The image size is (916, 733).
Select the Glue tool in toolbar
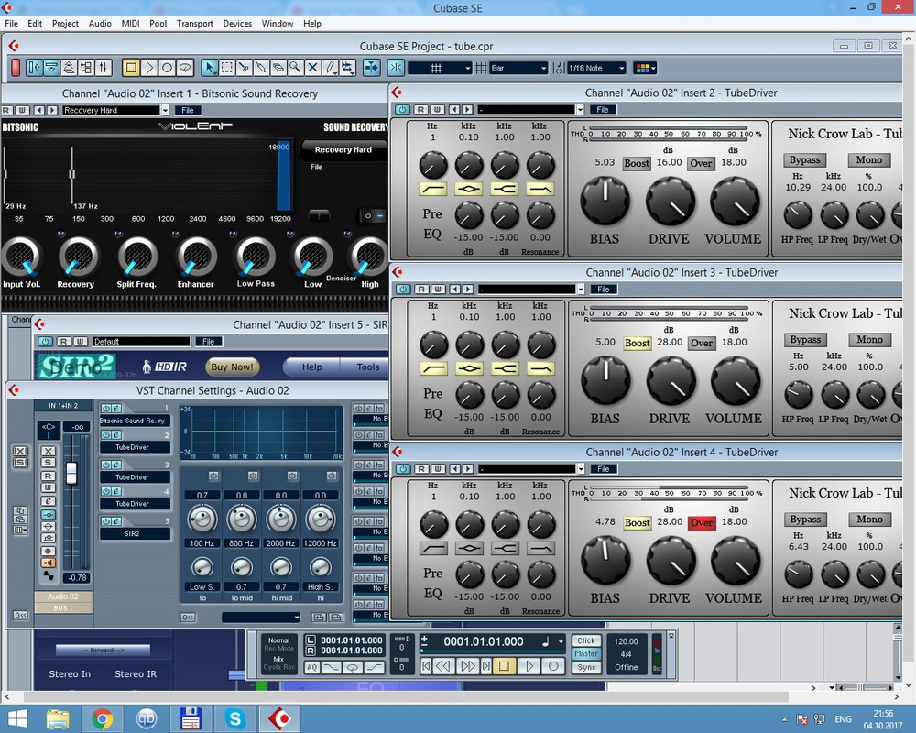pyautogui.click(x=261, y=68)
